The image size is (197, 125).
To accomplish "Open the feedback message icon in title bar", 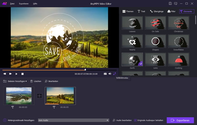I will 176,4.
